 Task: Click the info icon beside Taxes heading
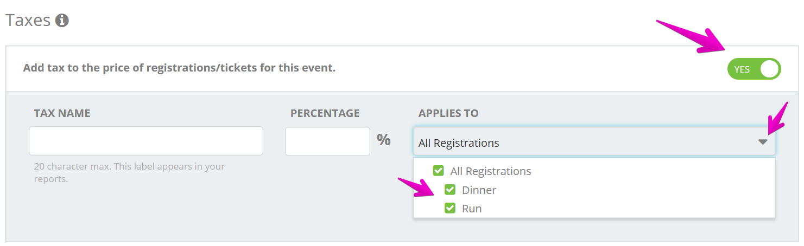coord(62,21)
